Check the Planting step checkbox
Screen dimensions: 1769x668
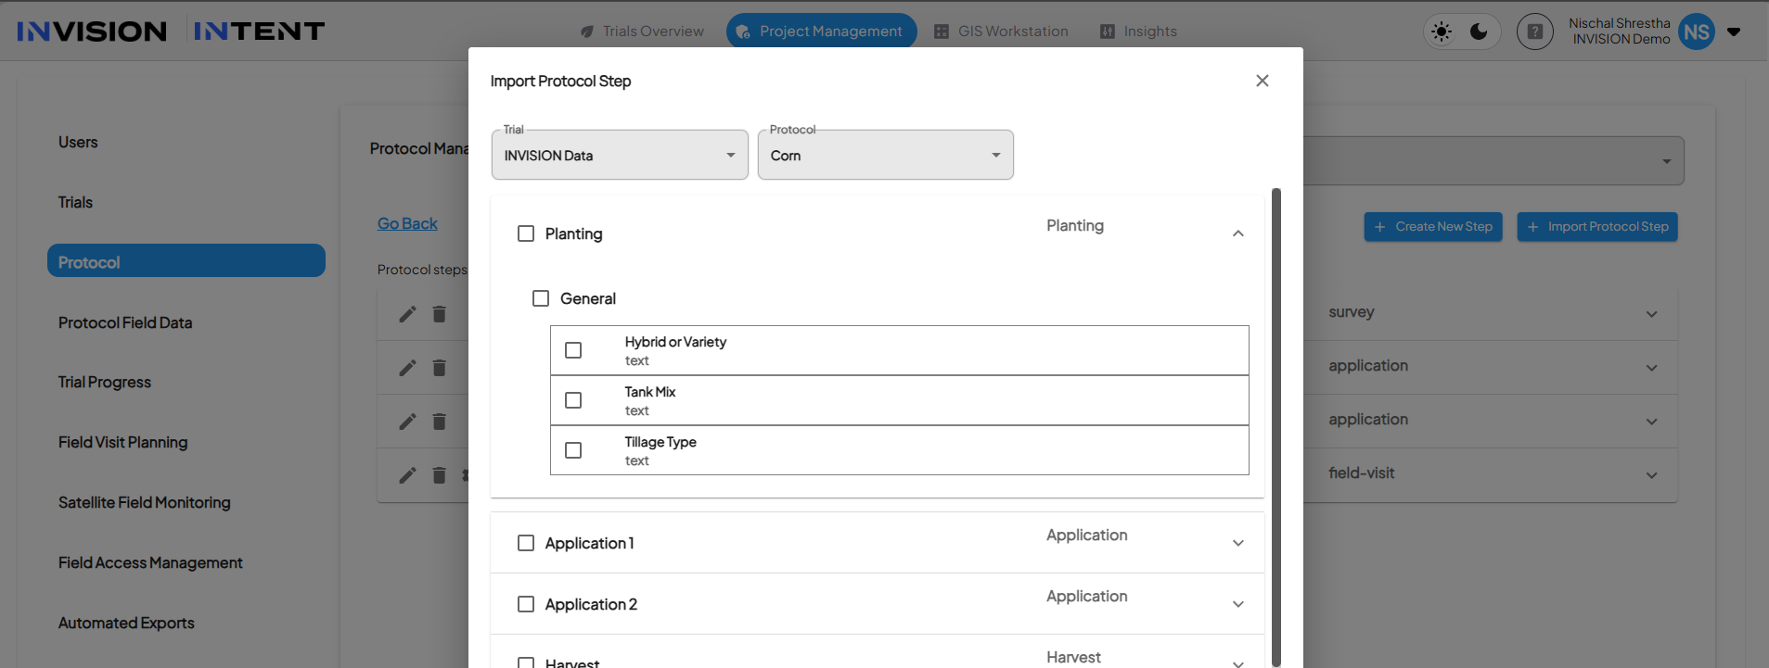(x=526, y=233)
